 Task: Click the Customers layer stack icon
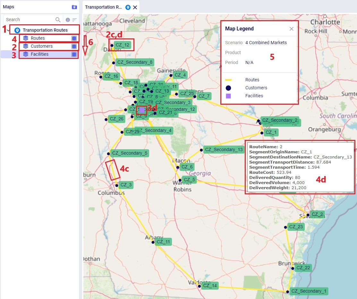coord(26,46)
